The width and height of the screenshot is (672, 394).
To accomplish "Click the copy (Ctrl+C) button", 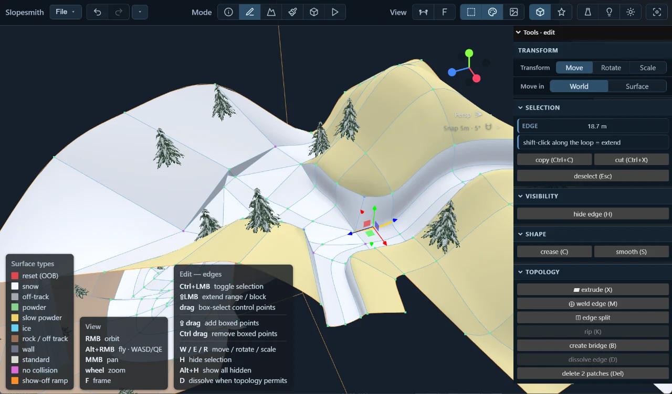I will click(554, 160).
